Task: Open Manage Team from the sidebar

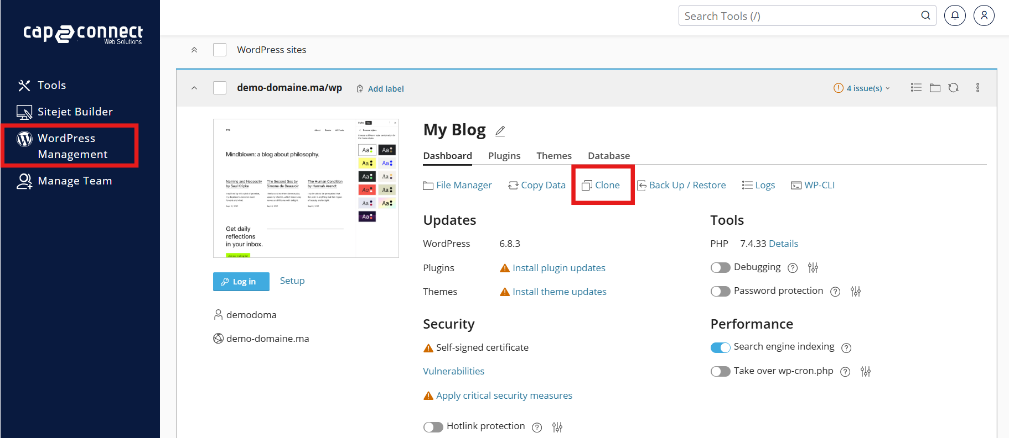Action: pos(75,181)
